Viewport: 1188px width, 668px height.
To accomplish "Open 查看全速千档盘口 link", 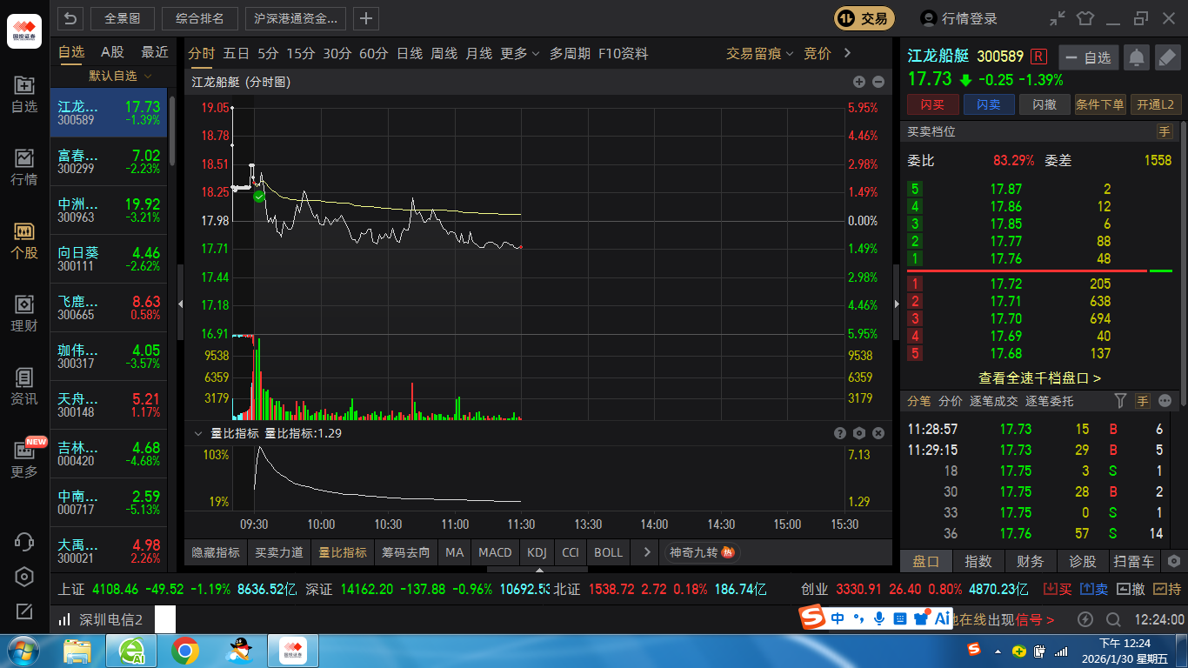I will [1039, 378].
